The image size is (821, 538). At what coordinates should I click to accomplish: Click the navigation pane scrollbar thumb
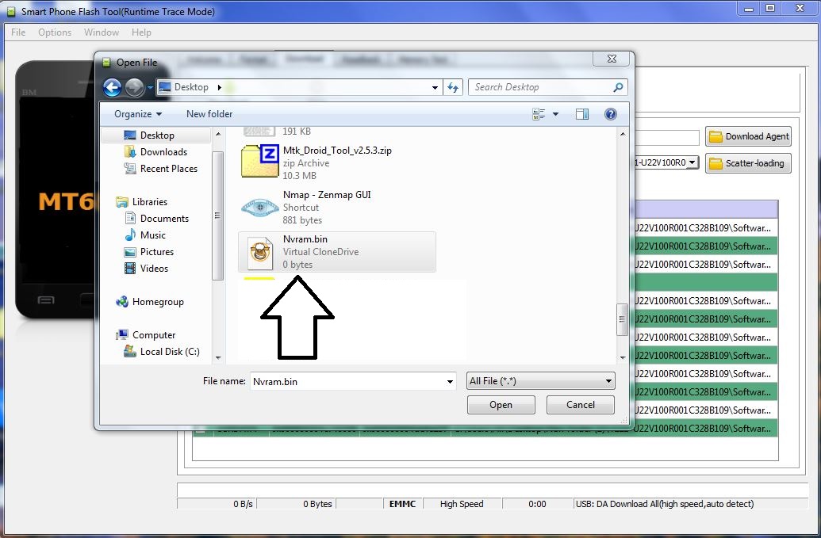tap(218, 216)
